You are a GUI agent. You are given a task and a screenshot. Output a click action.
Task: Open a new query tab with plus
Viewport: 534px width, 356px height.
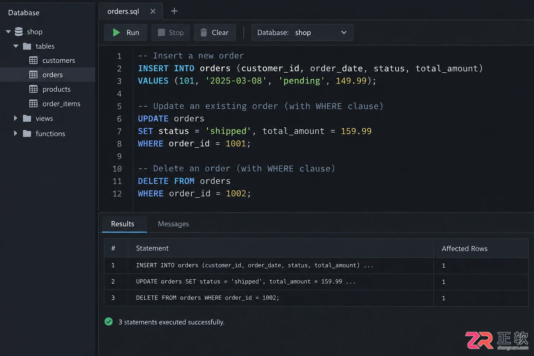click(174, 11)
